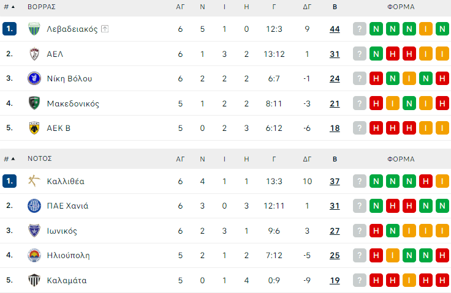Click the Ηλιούπολη team crest
Viewport: 451px width, 293px height.
point(34,255)
